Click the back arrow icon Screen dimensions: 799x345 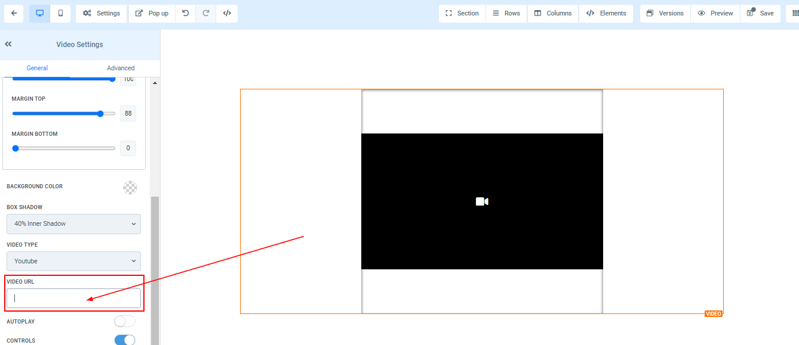click(13, 13)
